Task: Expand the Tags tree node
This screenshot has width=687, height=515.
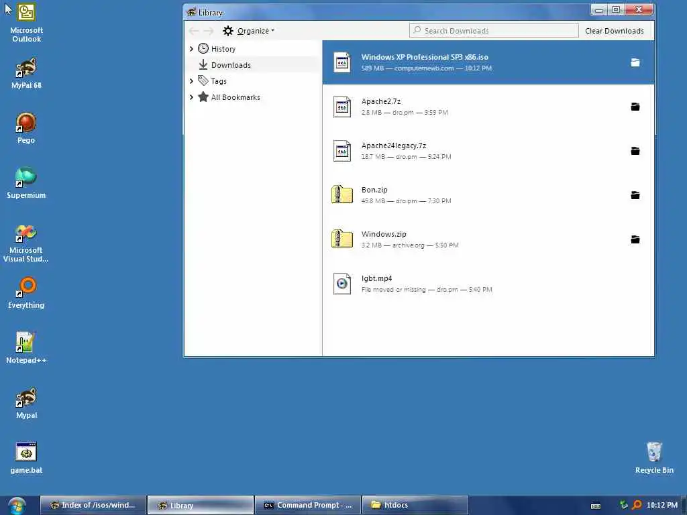Action: [x=191, y=81]
